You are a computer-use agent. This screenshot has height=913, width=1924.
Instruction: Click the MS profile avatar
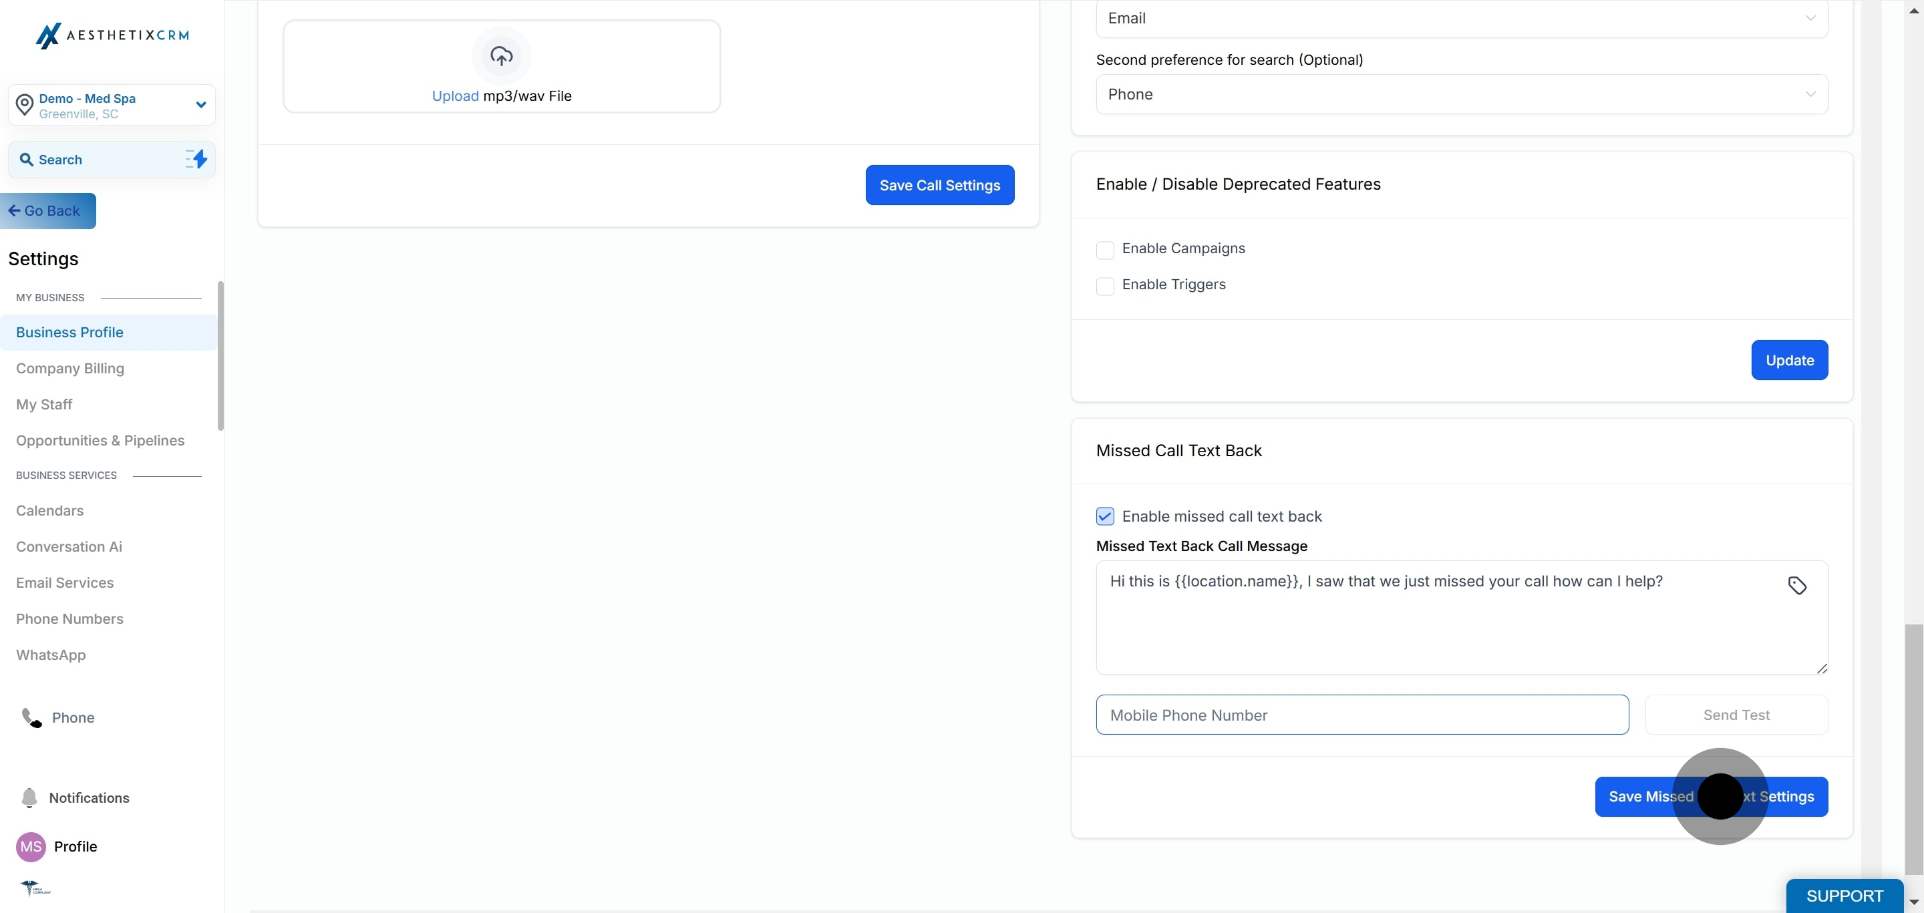[x=31, y=847]
